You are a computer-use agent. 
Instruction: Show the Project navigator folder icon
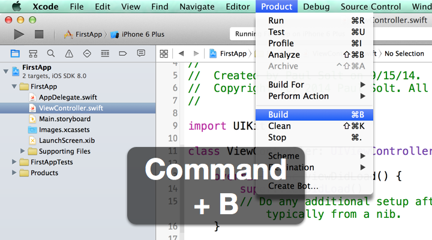click(15, 53)
